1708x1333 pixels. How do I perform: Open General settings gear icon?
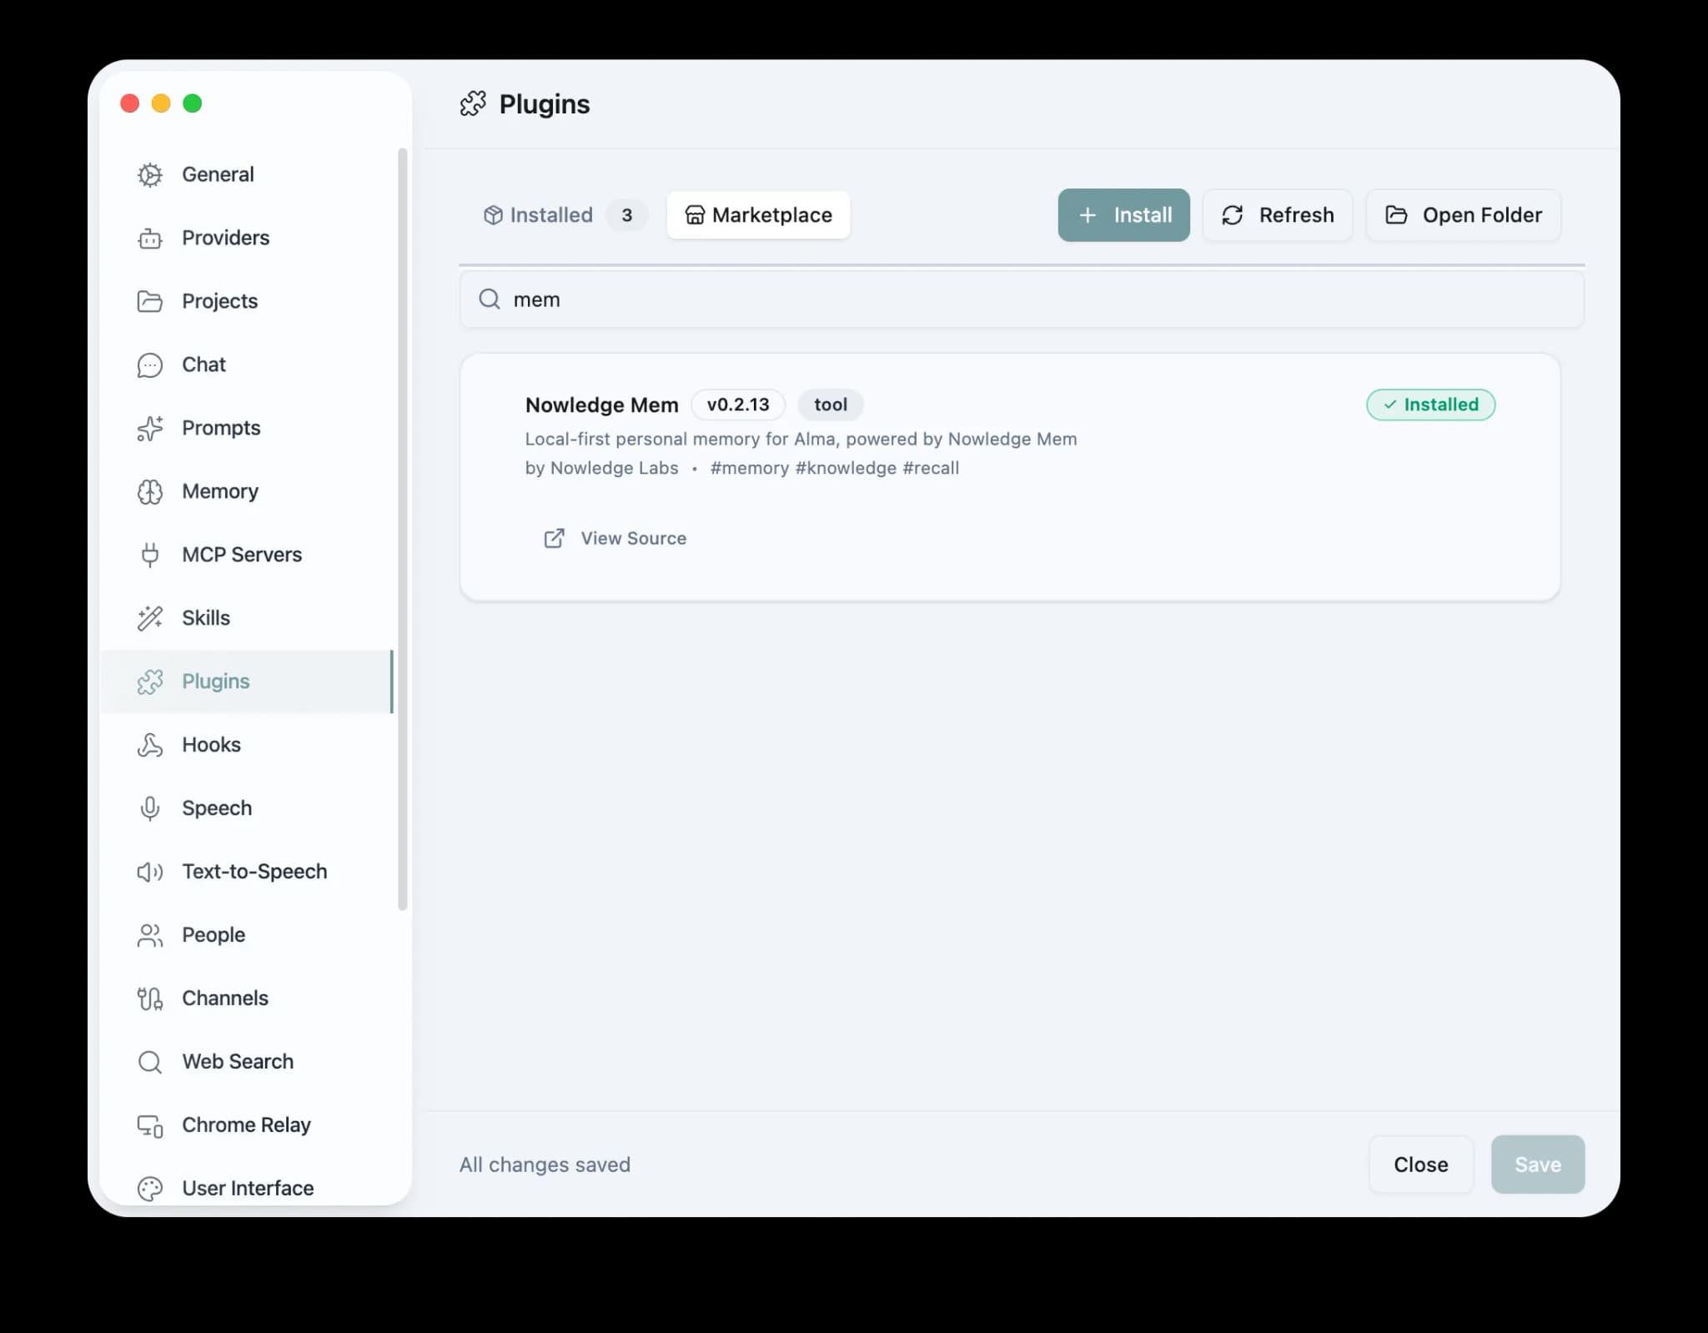(x=150, y=174)
